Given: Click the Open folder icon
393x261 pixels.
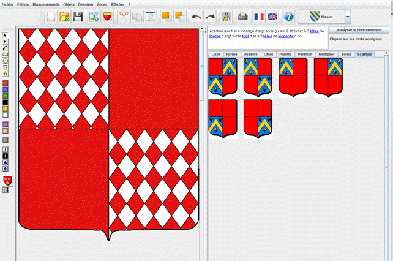Looking at the screenshot, I should pyautogui.click(x=64, y=17).
